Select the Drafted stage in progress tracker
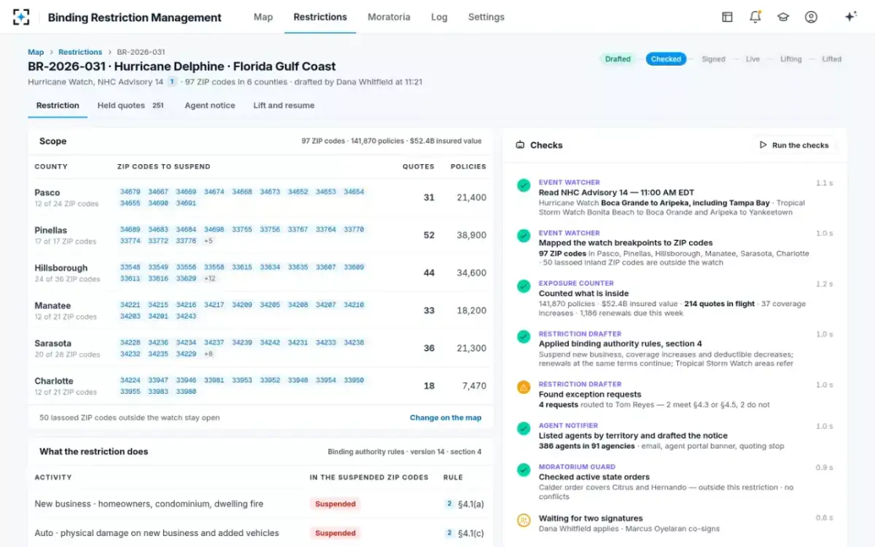This screenshot has height=547, width=875. tap(618, 59)
